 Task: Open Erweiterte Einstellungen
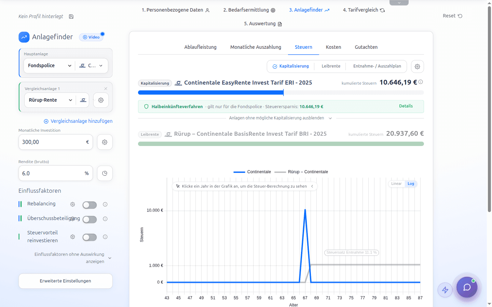65,281
